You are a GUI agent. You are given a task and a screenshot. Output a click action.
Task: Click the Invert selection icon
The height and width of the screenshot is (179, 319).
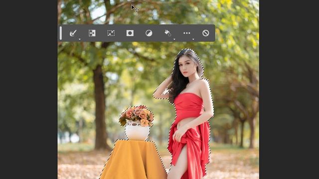[92, 33]
